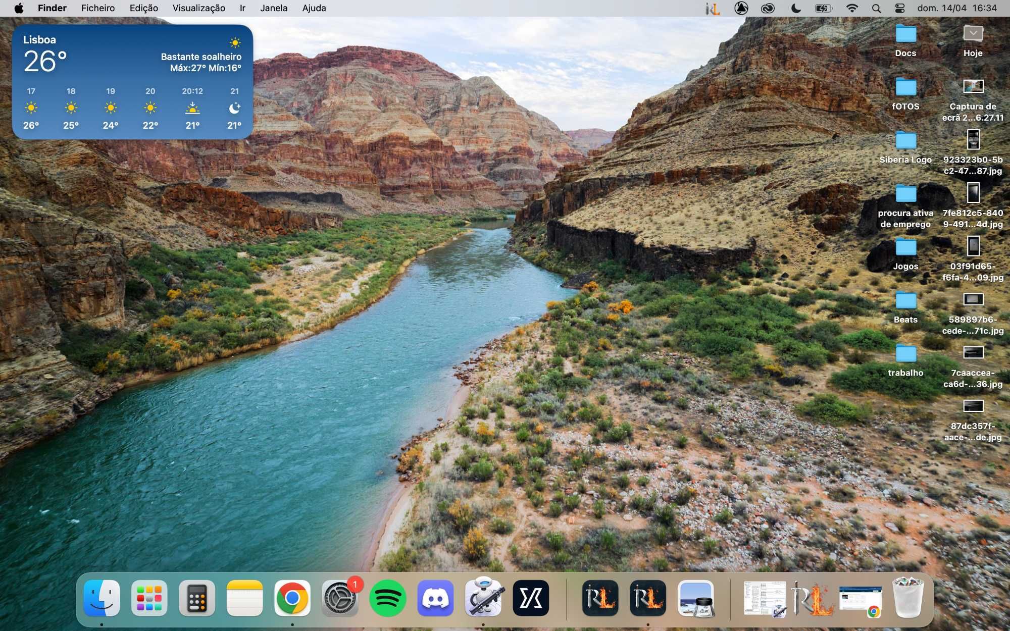This screenshot has width=1010, height=631.
Task: Select the fOTOS folder on desktop
Action: pos(906,94)
